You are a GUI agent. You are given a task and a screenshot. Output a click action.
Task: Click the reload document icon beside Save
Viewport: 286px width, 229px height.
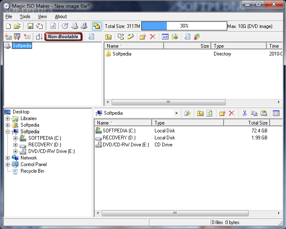click(39, 26)
